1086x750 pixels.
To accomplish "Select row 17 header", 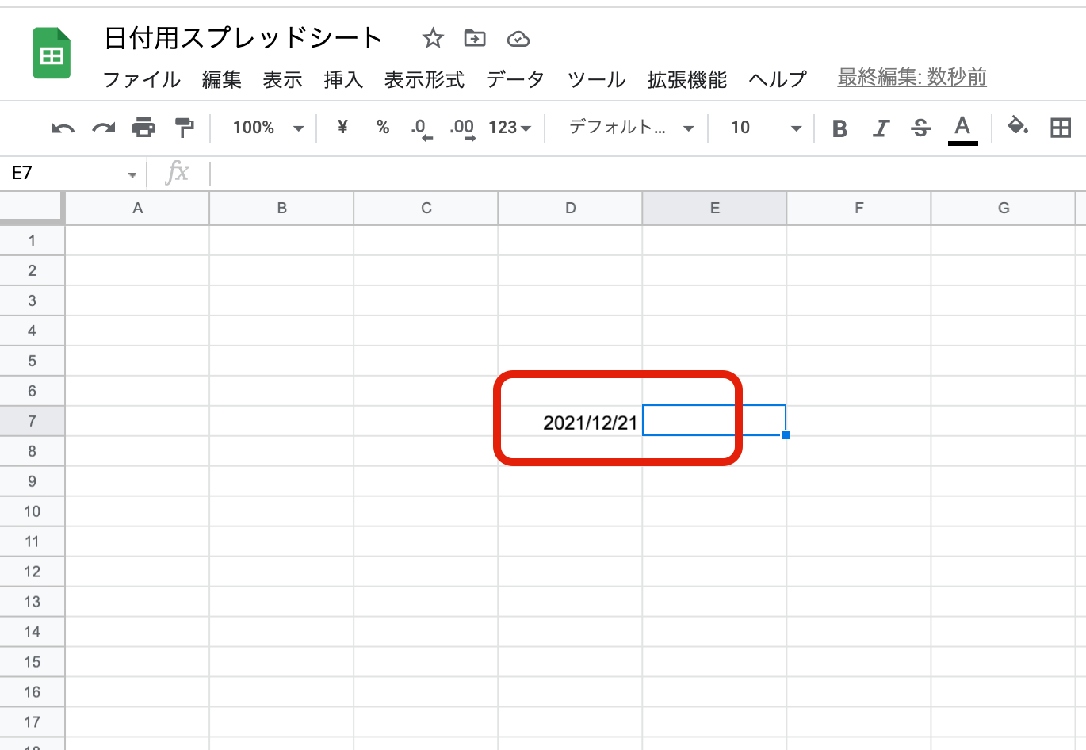I will coord(32,722).
